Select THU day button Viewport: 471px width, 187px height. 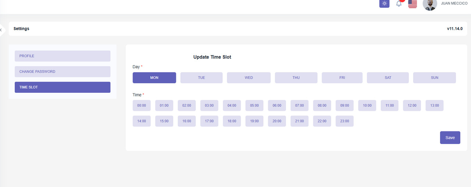296,78
